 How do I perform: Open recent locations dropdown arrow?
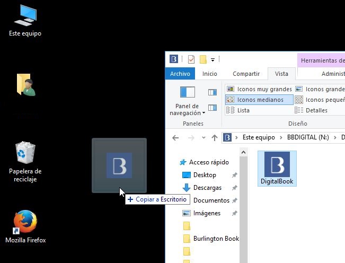point(204,138)
